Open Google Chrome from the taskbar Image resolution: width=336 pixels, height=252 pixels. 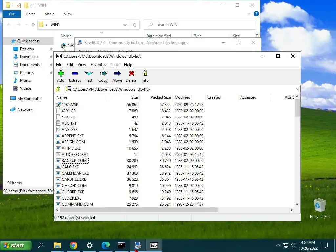[73, 245]
